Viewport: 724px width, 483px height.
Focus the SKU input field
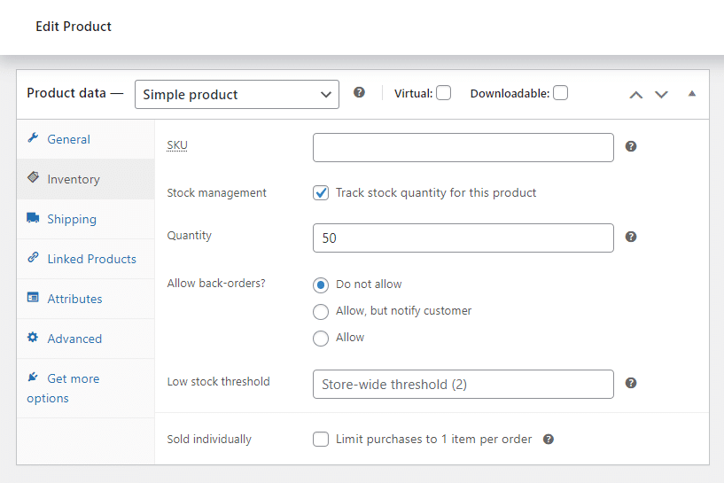click(463, 147)
